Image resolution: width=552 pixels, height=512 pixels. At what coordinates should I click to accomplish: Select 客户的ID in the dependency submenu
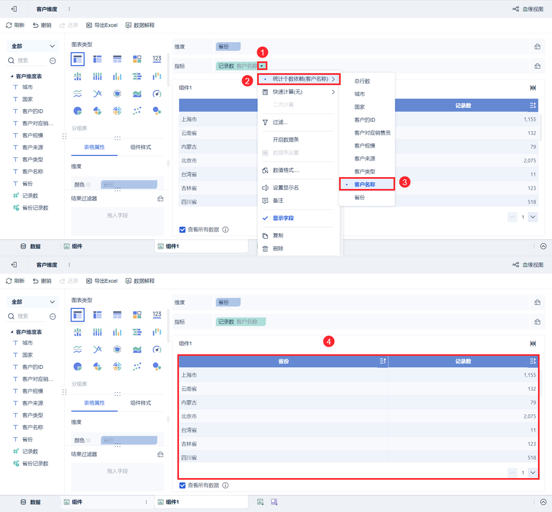365,120
